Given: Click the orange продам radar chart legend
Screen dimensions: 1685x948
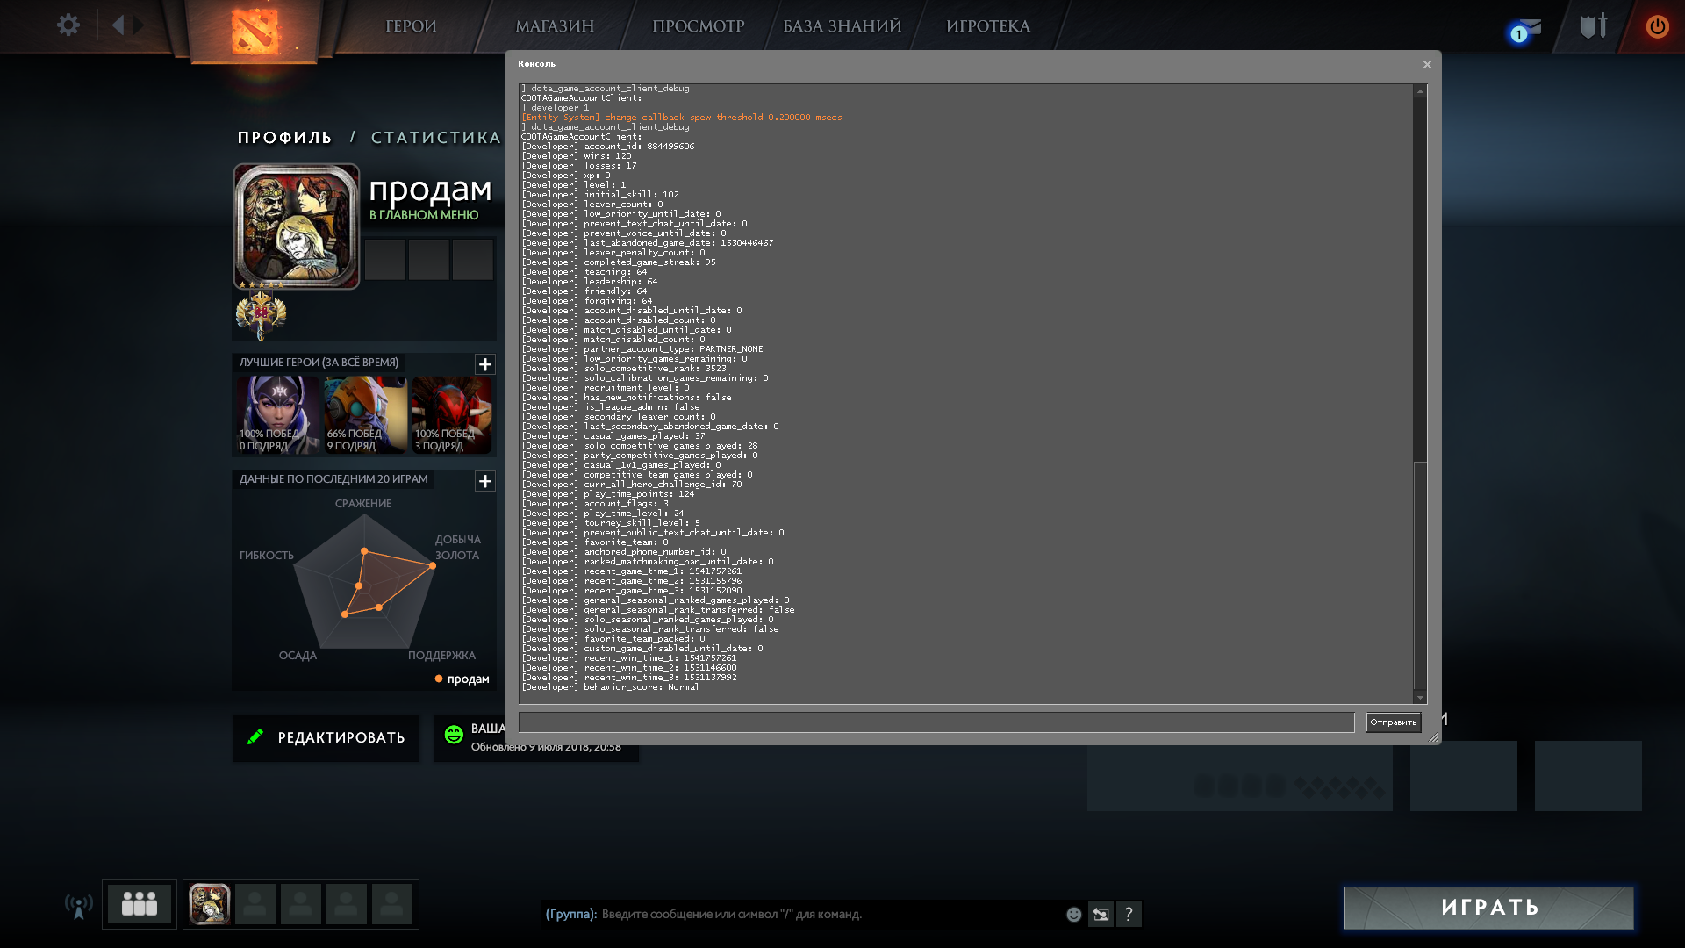Looking at the screenshot, I should click(462, 679).
